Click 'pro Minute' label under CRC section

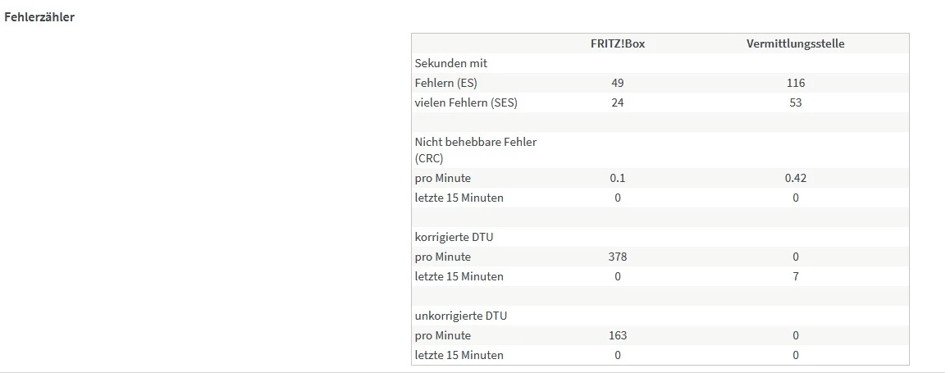[x=443, y=178]
